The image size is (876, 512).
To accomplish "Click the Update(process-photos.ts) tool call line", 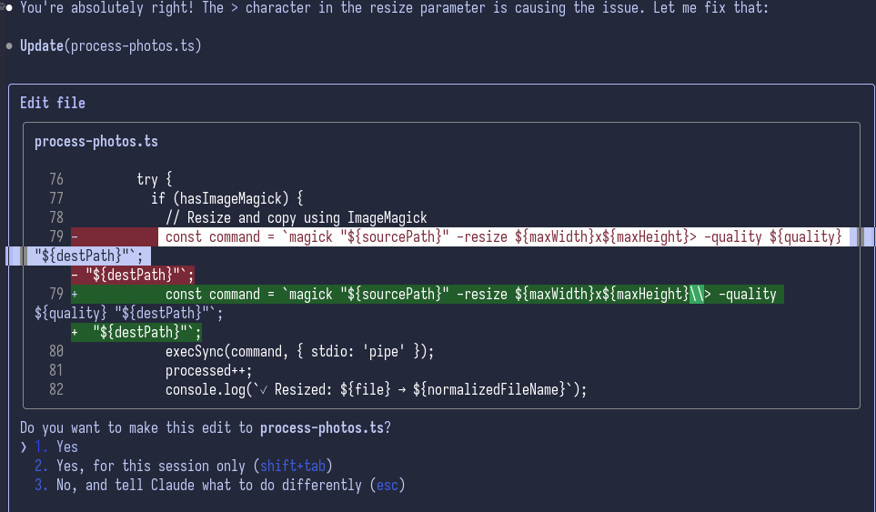I will [x=110, y=45].
